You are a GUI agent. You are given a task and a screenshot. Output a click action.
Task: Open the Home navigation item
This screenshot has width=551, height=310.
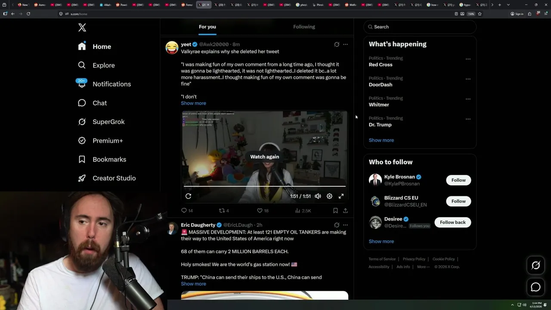(x=94, y=46)
